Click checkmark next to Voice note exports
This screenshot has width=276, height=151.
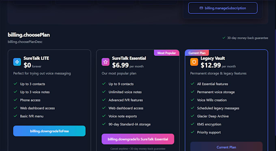[x=104, y=116]
